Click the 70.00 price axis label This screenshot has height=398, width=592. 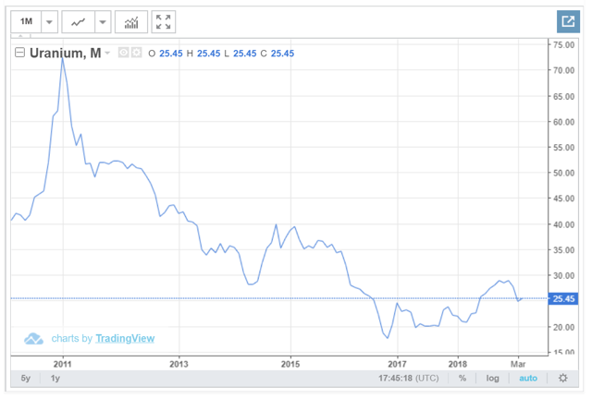[x=563, y=70]
